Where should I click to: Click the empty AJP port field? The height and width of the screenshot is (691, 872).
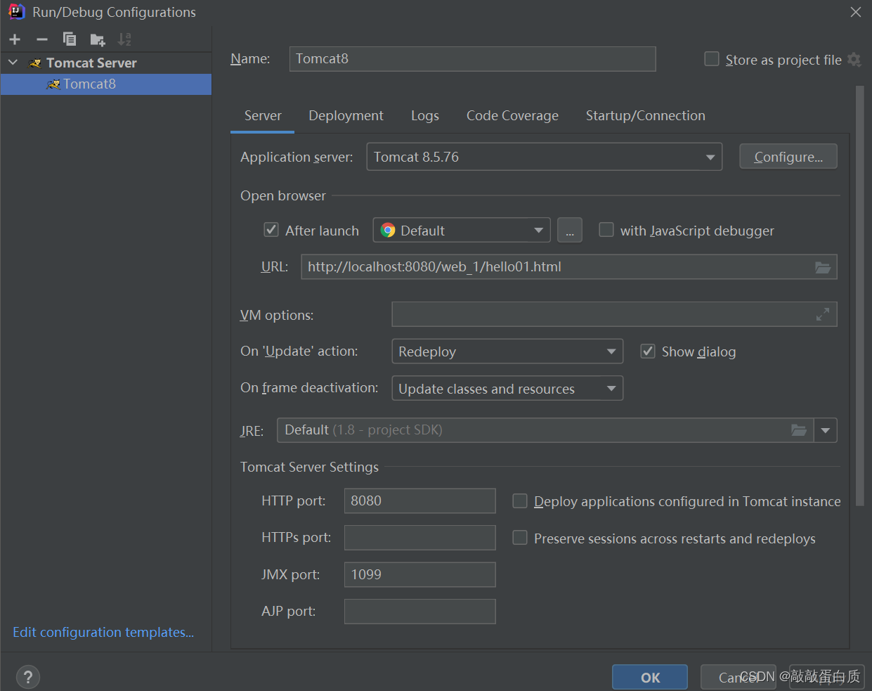tap(420, 612)
